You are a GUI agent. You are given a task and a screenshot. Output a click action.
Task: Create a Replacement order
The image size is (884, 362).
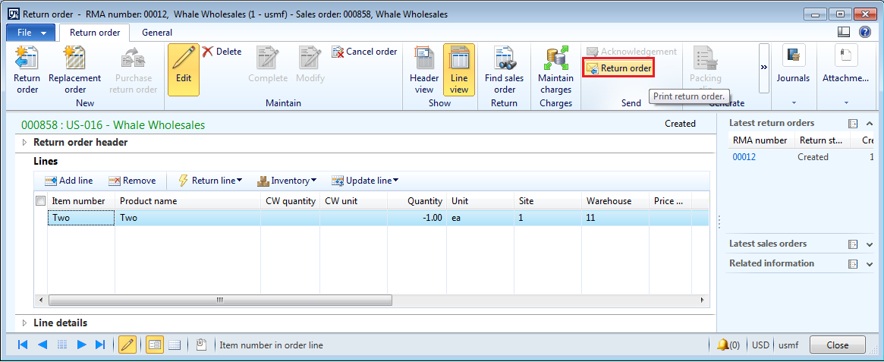tap(74, 70)
